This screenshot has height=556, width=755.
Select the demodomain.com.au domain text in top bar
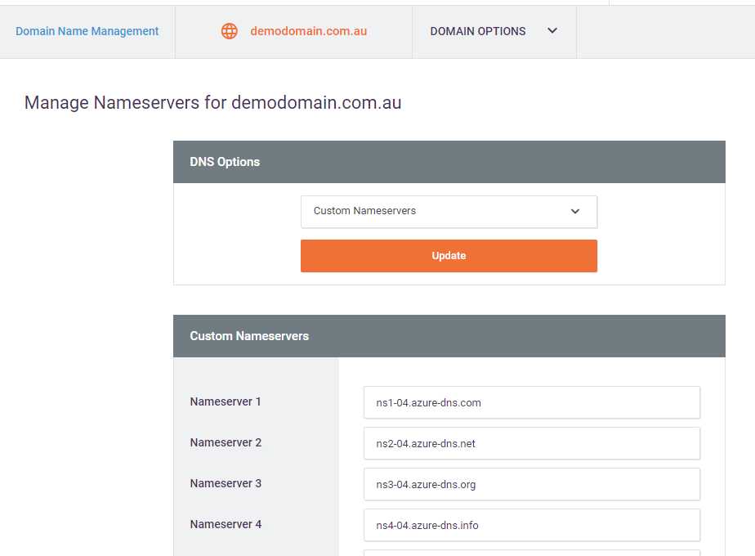tap(308, 31)
